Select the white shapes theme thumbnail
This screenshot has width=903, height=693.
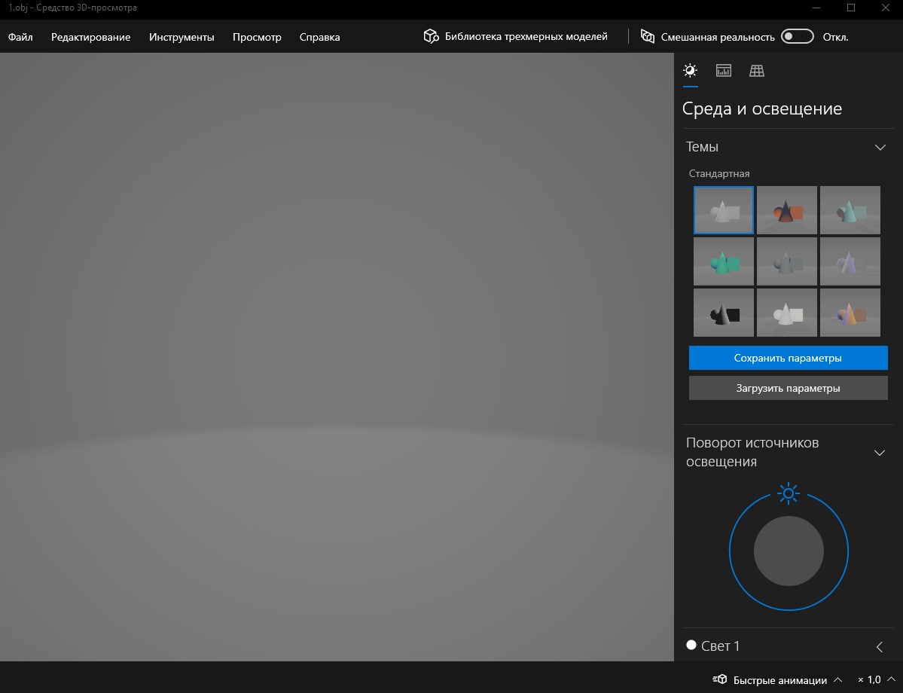tap(787, 313)
